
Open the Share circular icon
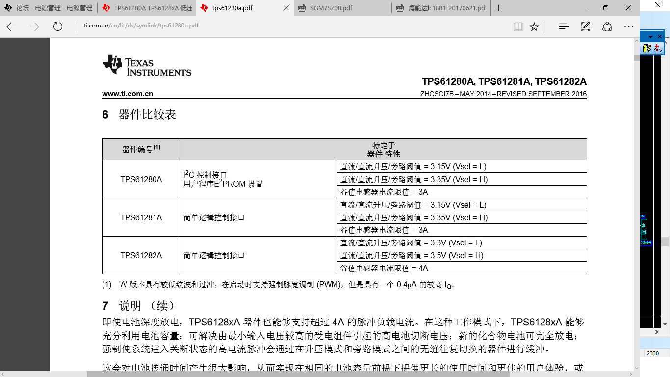tap(607, 27)
